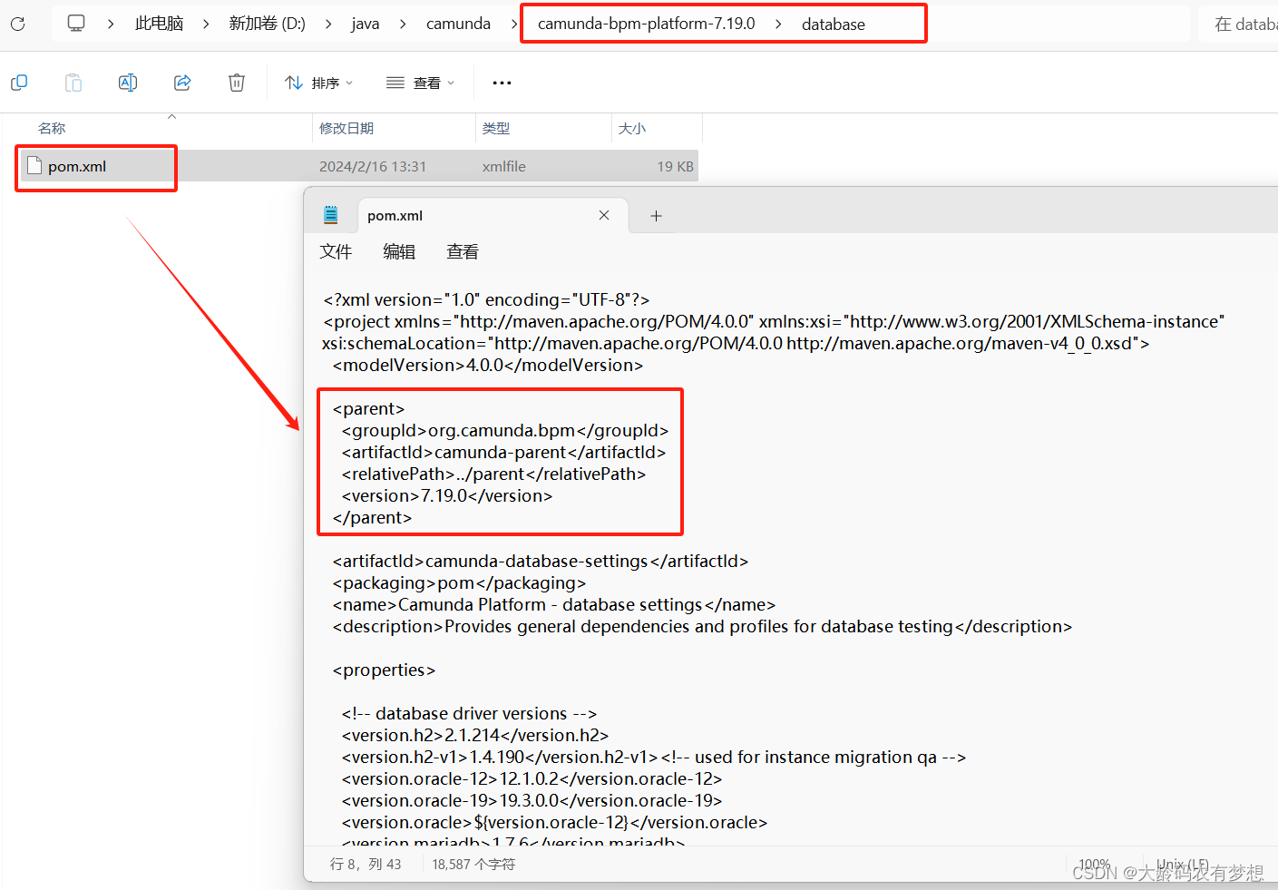Viewport: 1278px width, 890px height.
Task: Expand chevron after camunda-bpm-platform-7.19.0 breadcrumb
Action: (x=778, y=24)
